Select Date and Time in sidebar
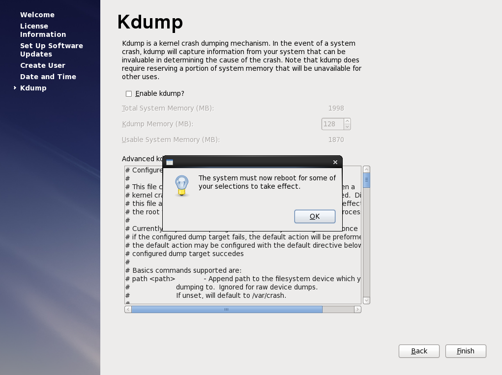The height and width of the screenshot is (375, 502). (x=48, y=77)
